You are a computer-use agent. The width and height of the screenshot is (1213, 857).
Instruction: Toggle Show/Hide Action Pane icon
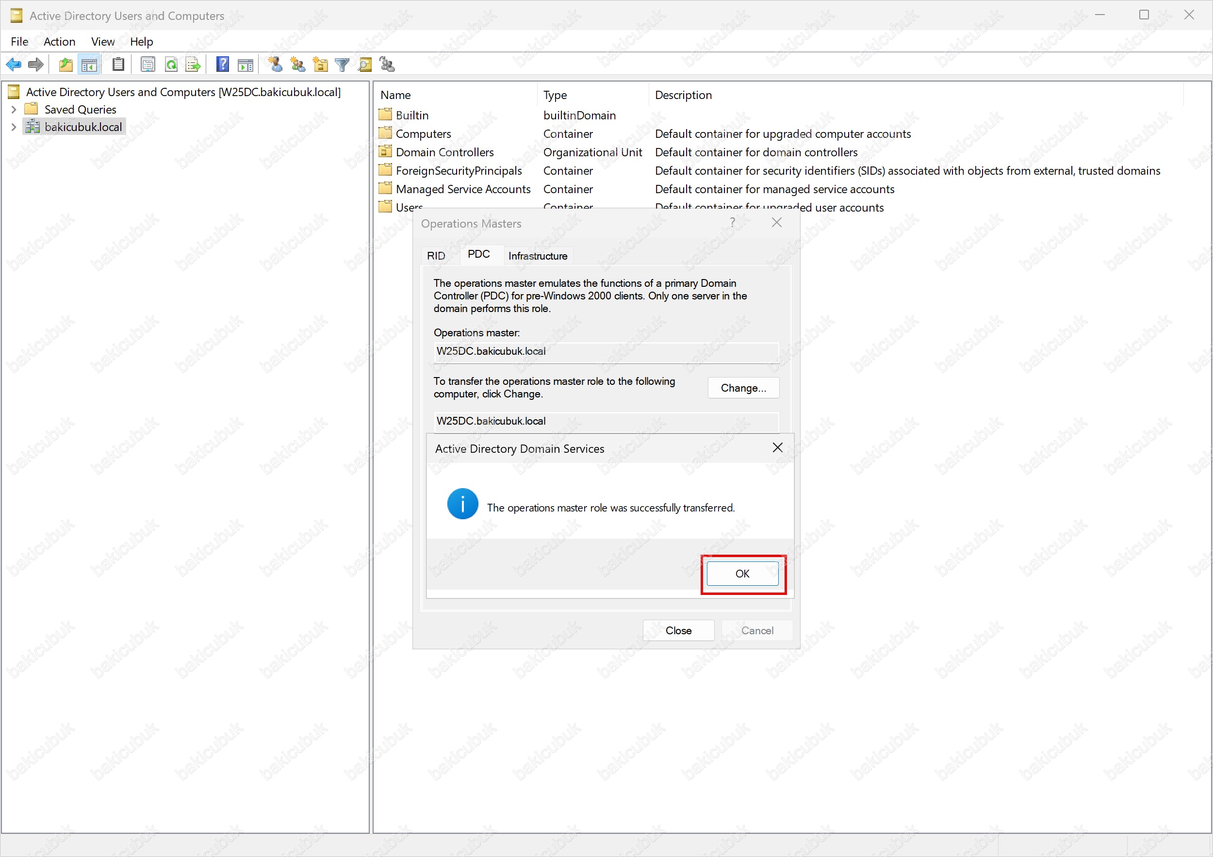click(245, 65)
